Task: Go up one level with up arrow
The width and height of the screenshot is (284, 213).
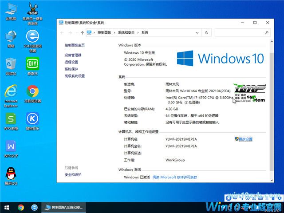Action: [x=83, y=33]
